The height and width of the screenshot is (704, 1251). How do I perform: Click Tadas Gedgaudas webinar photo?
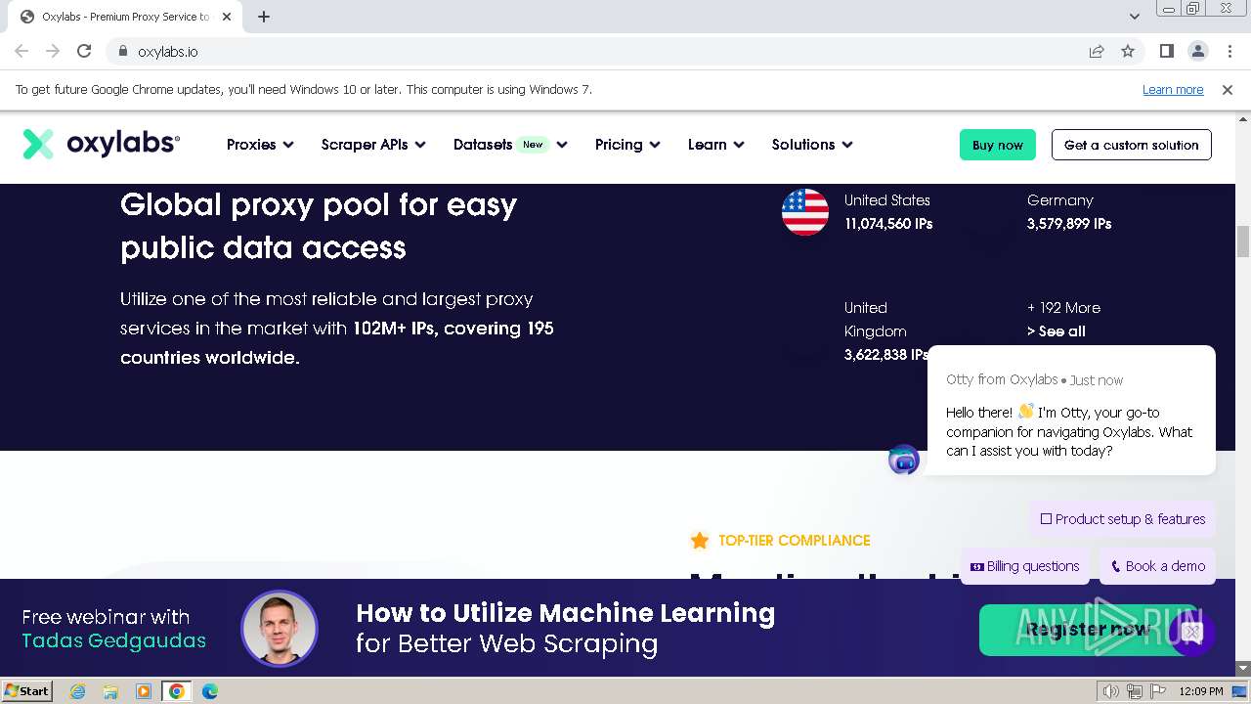pos(280,629)
